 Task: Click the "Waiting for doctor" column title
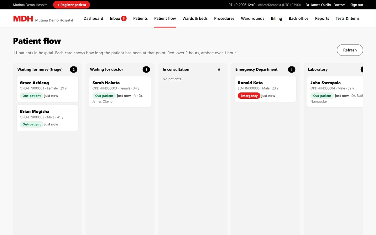[107, 70]
